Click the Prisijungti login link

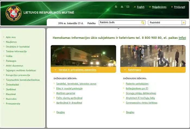click(x=180, y=7)
